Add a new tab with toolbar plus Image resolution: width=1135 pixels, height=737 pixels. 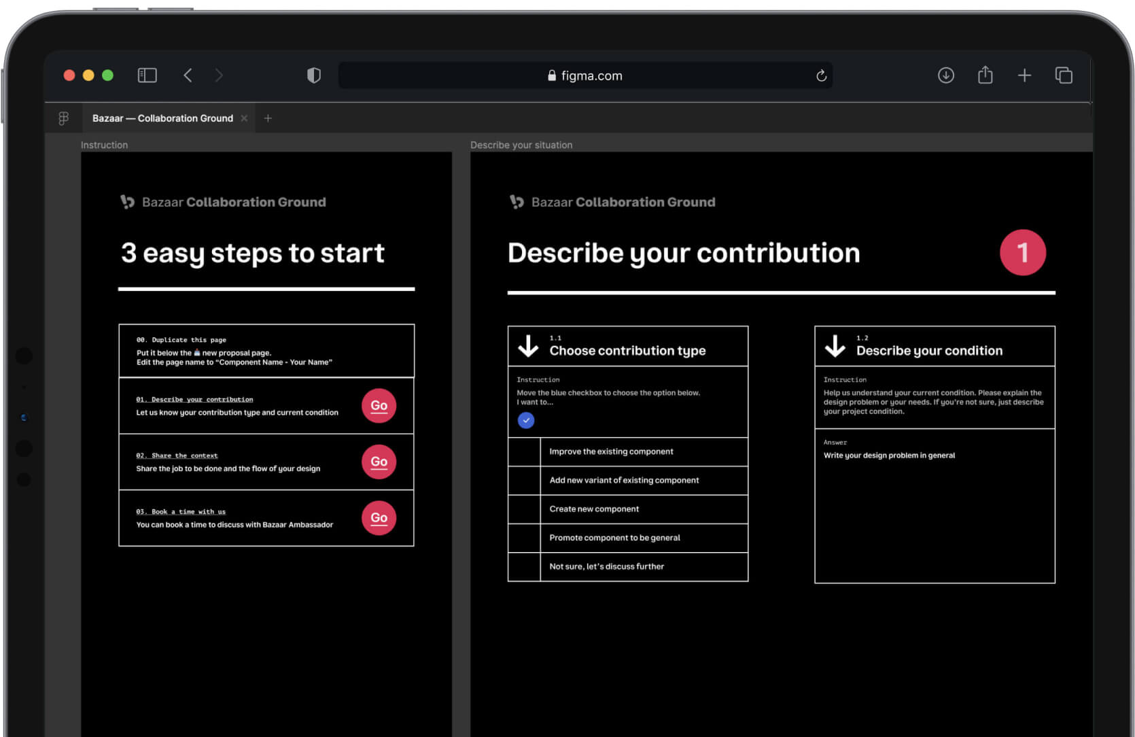[1024, 75]
